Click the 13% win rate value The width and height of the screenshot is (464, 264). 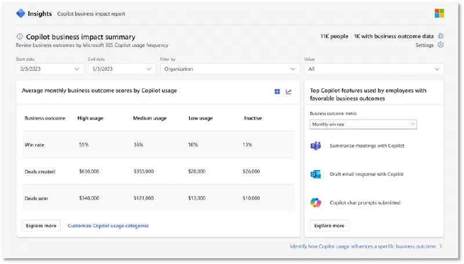click(x=248, y=144)
